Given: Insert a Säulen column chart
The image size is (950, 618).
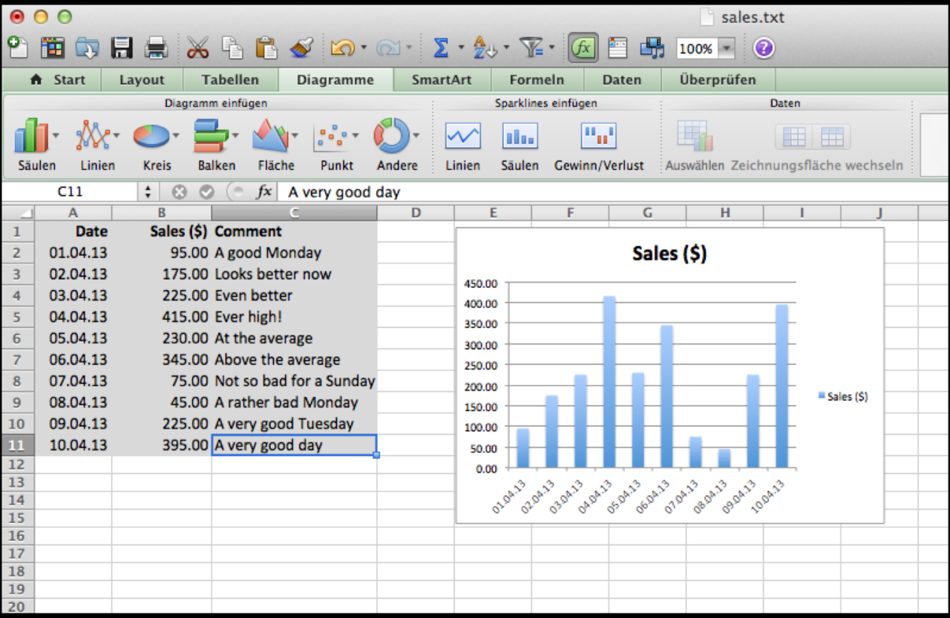Looking at the screenshot, I should (32, 136).
